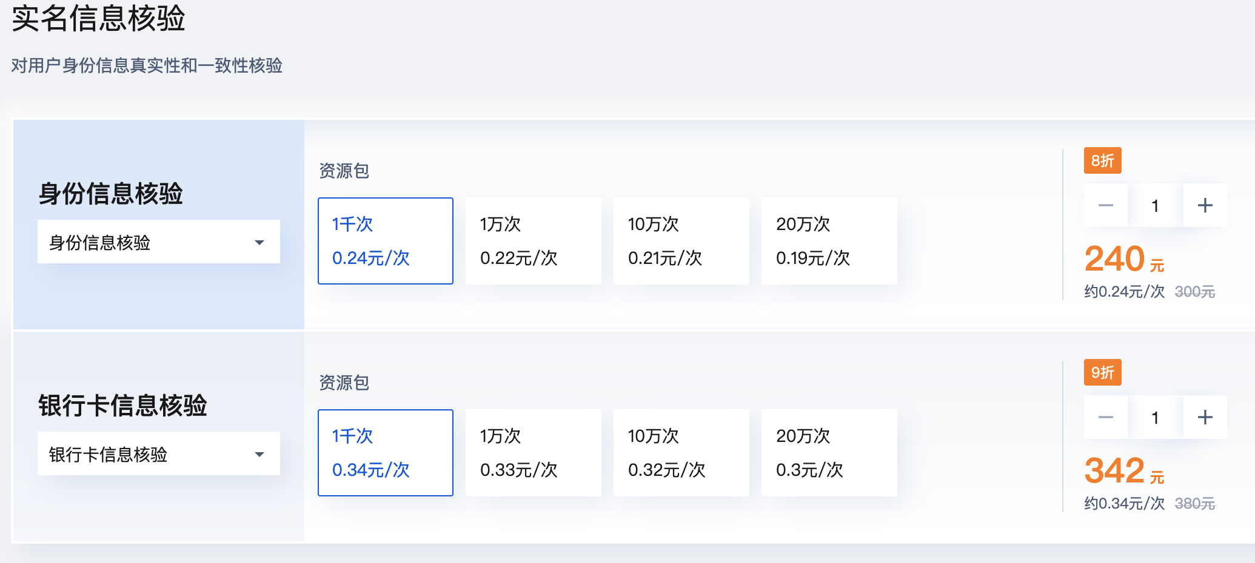Image resolution: width=1255 pixels, height=563 pixels.
Task: Increase identity verification purchase quantity
Action: point(1205,205)
